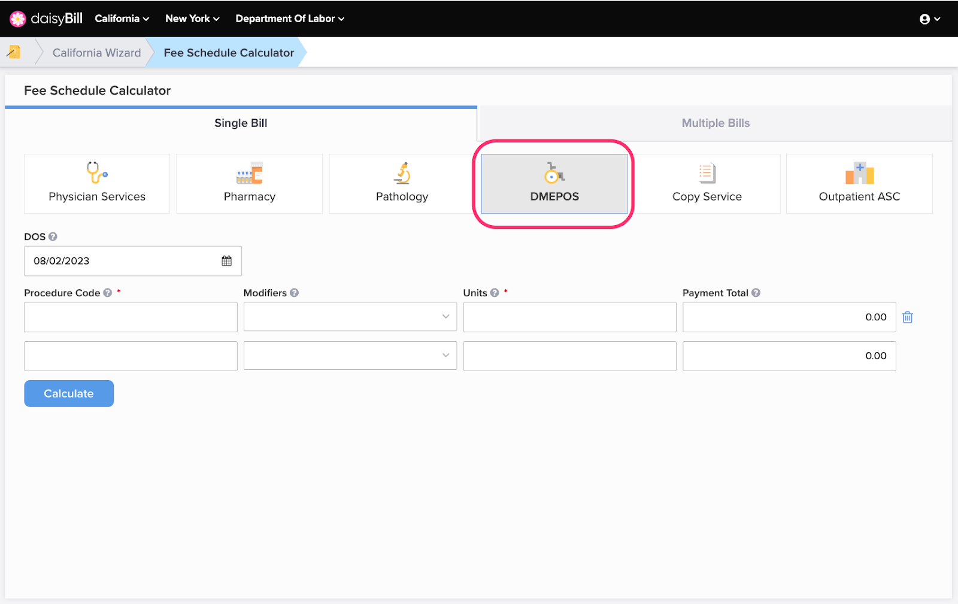The width and height of the screenshot is (958, 604).
Task: Delete first row with trash icon
Action: click(x=908, y=317)
